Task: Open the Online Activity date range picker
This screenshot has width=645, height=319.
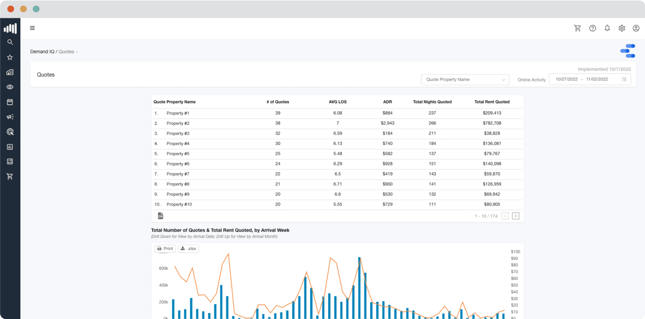Action: point(589,80)
